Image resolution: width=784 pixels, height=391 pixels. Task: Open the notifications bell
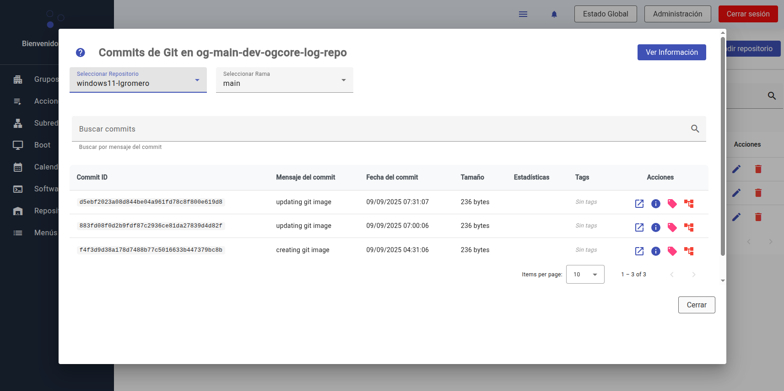coord(554,14)
